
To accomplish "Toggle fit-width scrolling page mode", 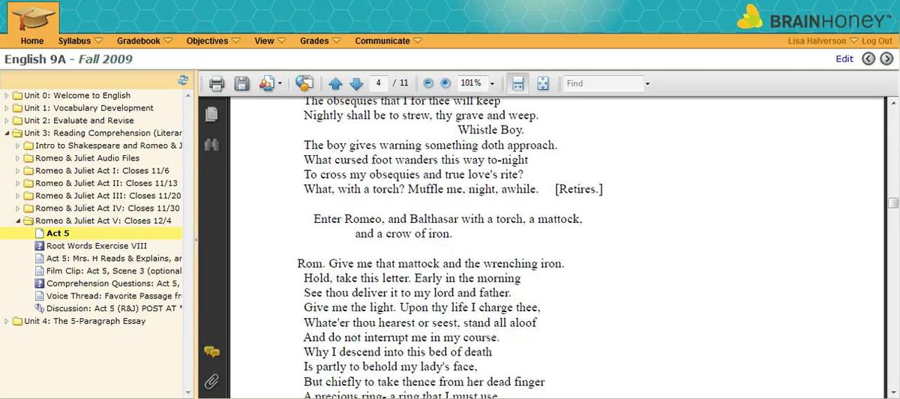I will click(x=517, y=83).
